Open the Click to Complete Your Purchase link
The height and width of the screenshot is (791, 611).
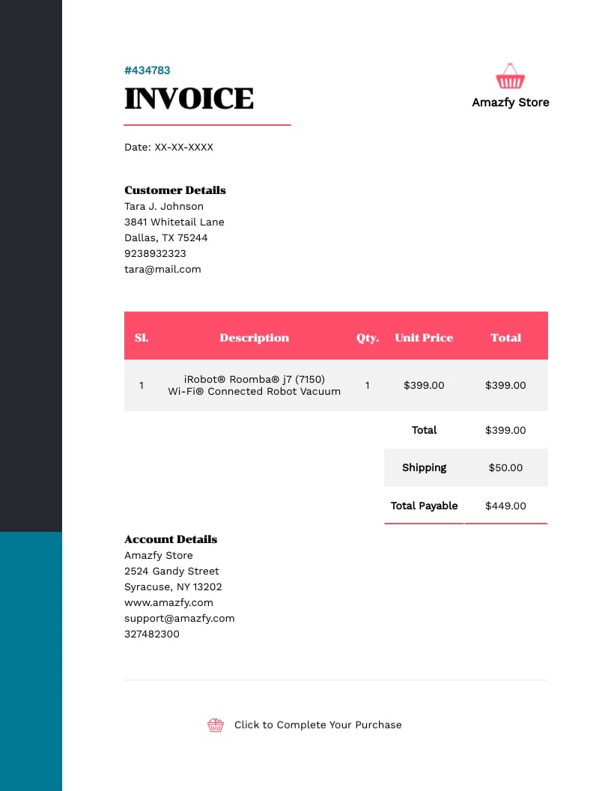(x=317, y=725)
